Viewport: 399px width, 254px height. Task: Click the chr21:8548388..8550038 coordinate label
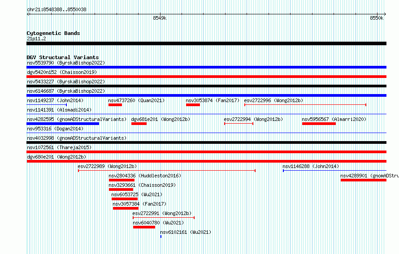(56, 9)
